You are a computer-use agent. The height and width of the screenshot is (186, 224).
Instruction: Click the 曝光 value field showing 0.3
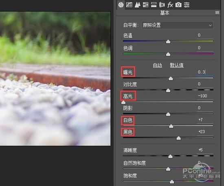pos(204,72)
